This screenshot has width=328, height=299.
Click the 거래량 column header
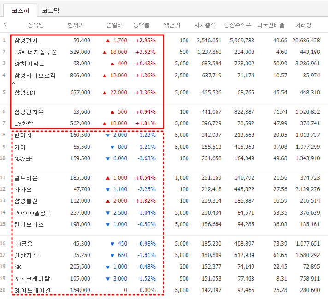[304, 25]
